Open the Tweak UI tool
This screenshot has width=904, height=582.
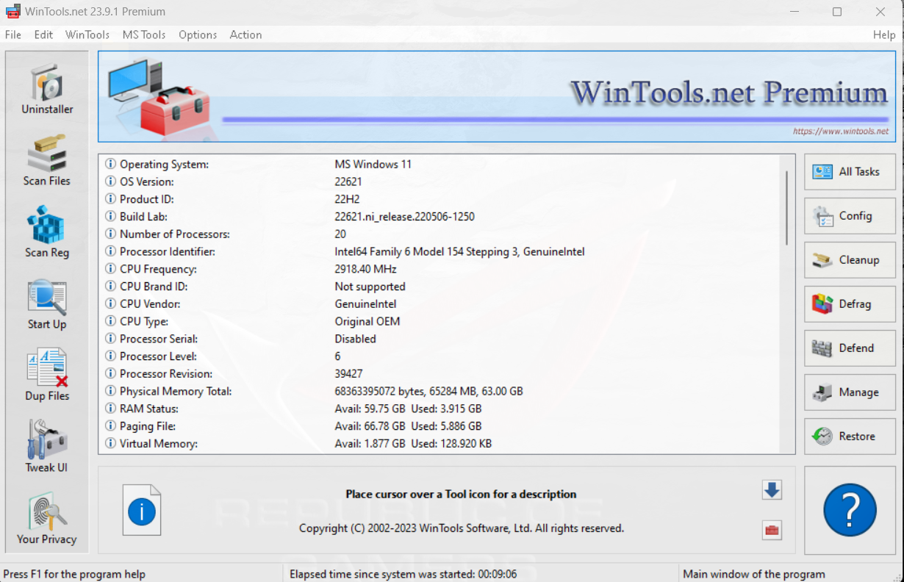point(47,447)
